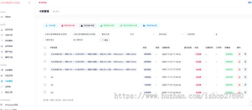Click the 查询 search button with magnifier
The height and width of the screenshot is (110, 252).
pos(105,40)
